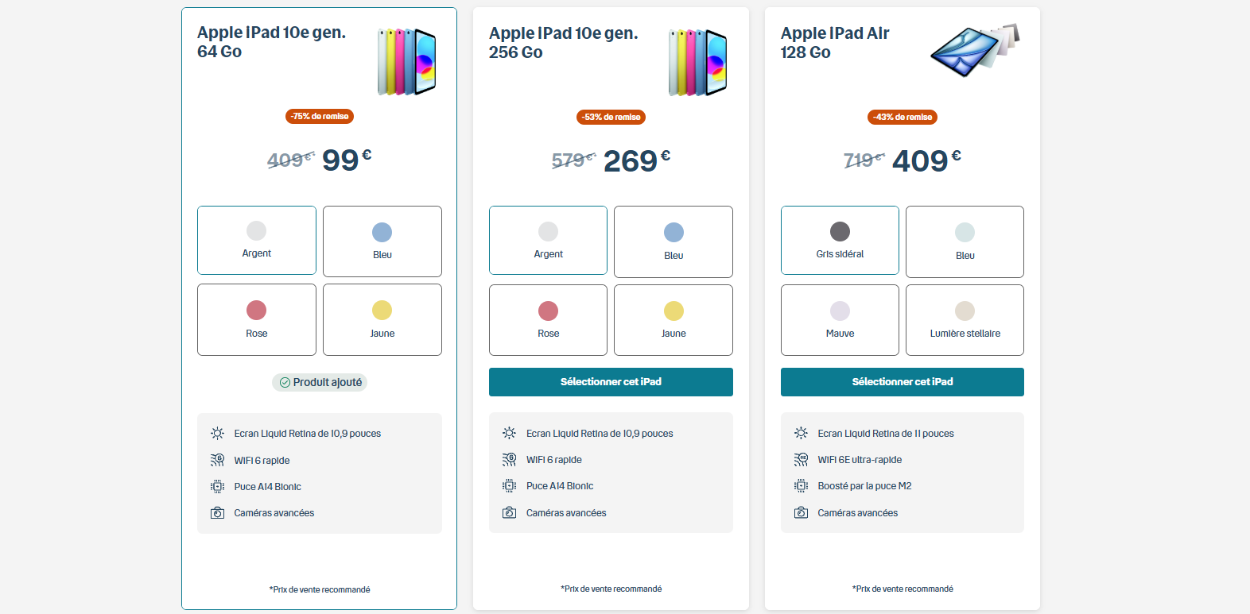Click the camera icon in iPad 256 Go card
The height and width of the screenshot is (614, 1250).
coord(509,513)
